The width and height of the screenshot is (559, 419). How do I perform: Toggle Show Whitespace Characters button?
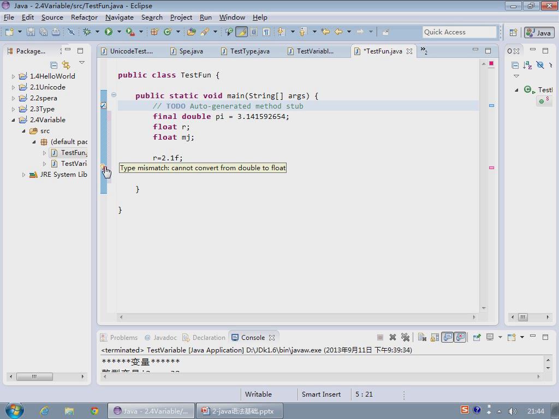pyautogui.click(x=266, y=32)
